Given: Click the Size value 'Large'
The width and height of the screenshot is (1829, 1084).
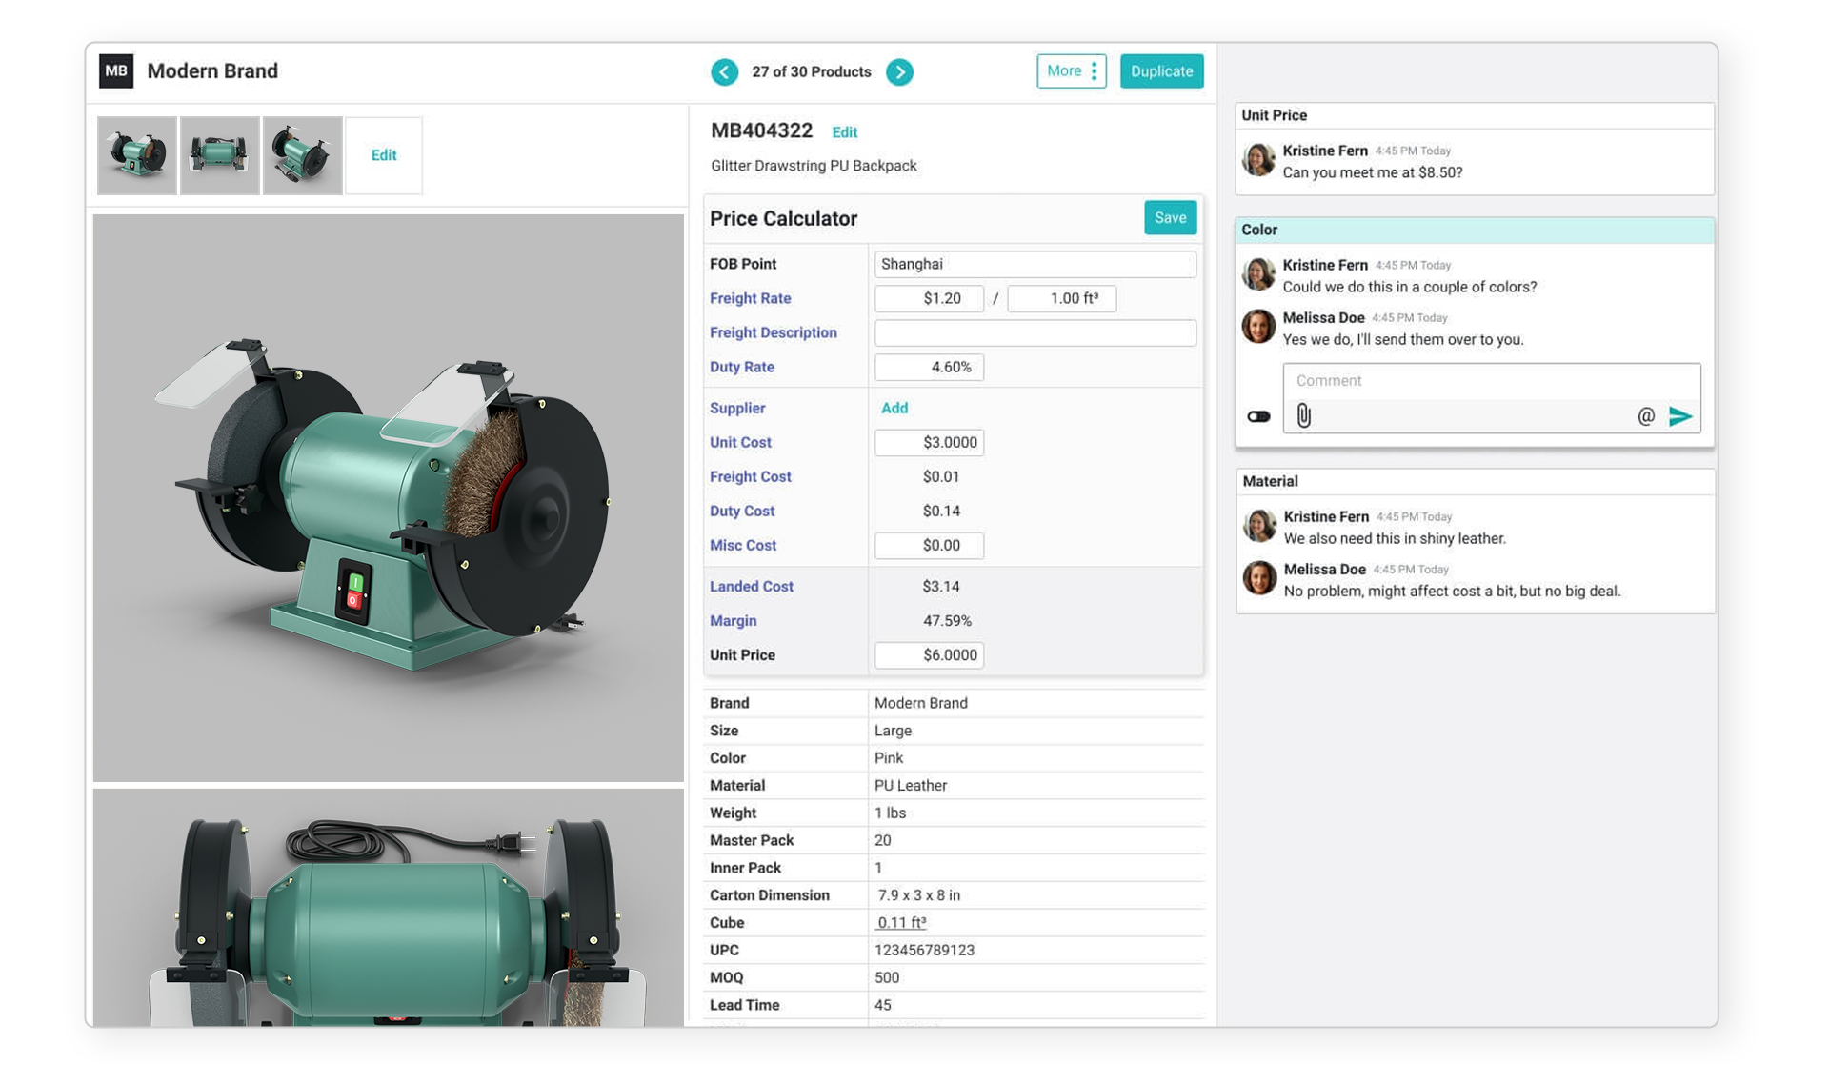Looking at the screenshot, I should click(893, 730).
